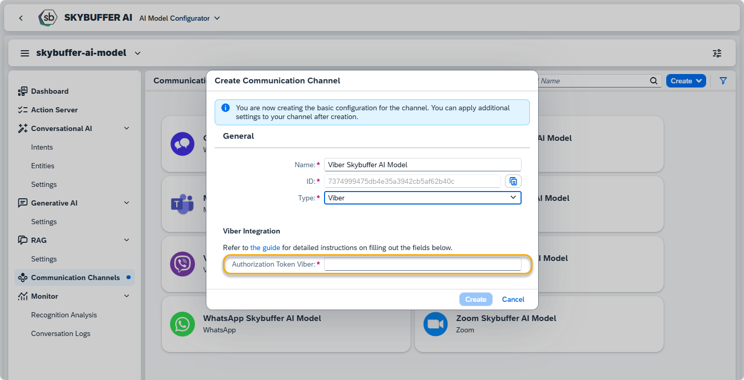Viewport: 744px width, 380px height.
Task: Cancel the Create Communication Channel dialog
Action: 513,299
